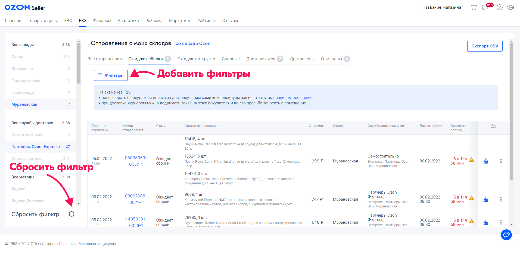This screenshot has height=253, width=520.
Task: Open three-dot menu for order 44858381-0029-1
Action: pos(501,222)
